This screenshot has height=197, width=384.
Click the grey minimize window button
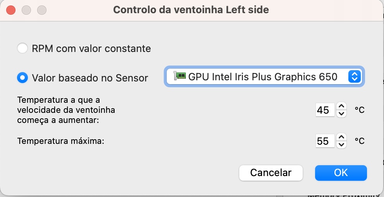point(26,10)
